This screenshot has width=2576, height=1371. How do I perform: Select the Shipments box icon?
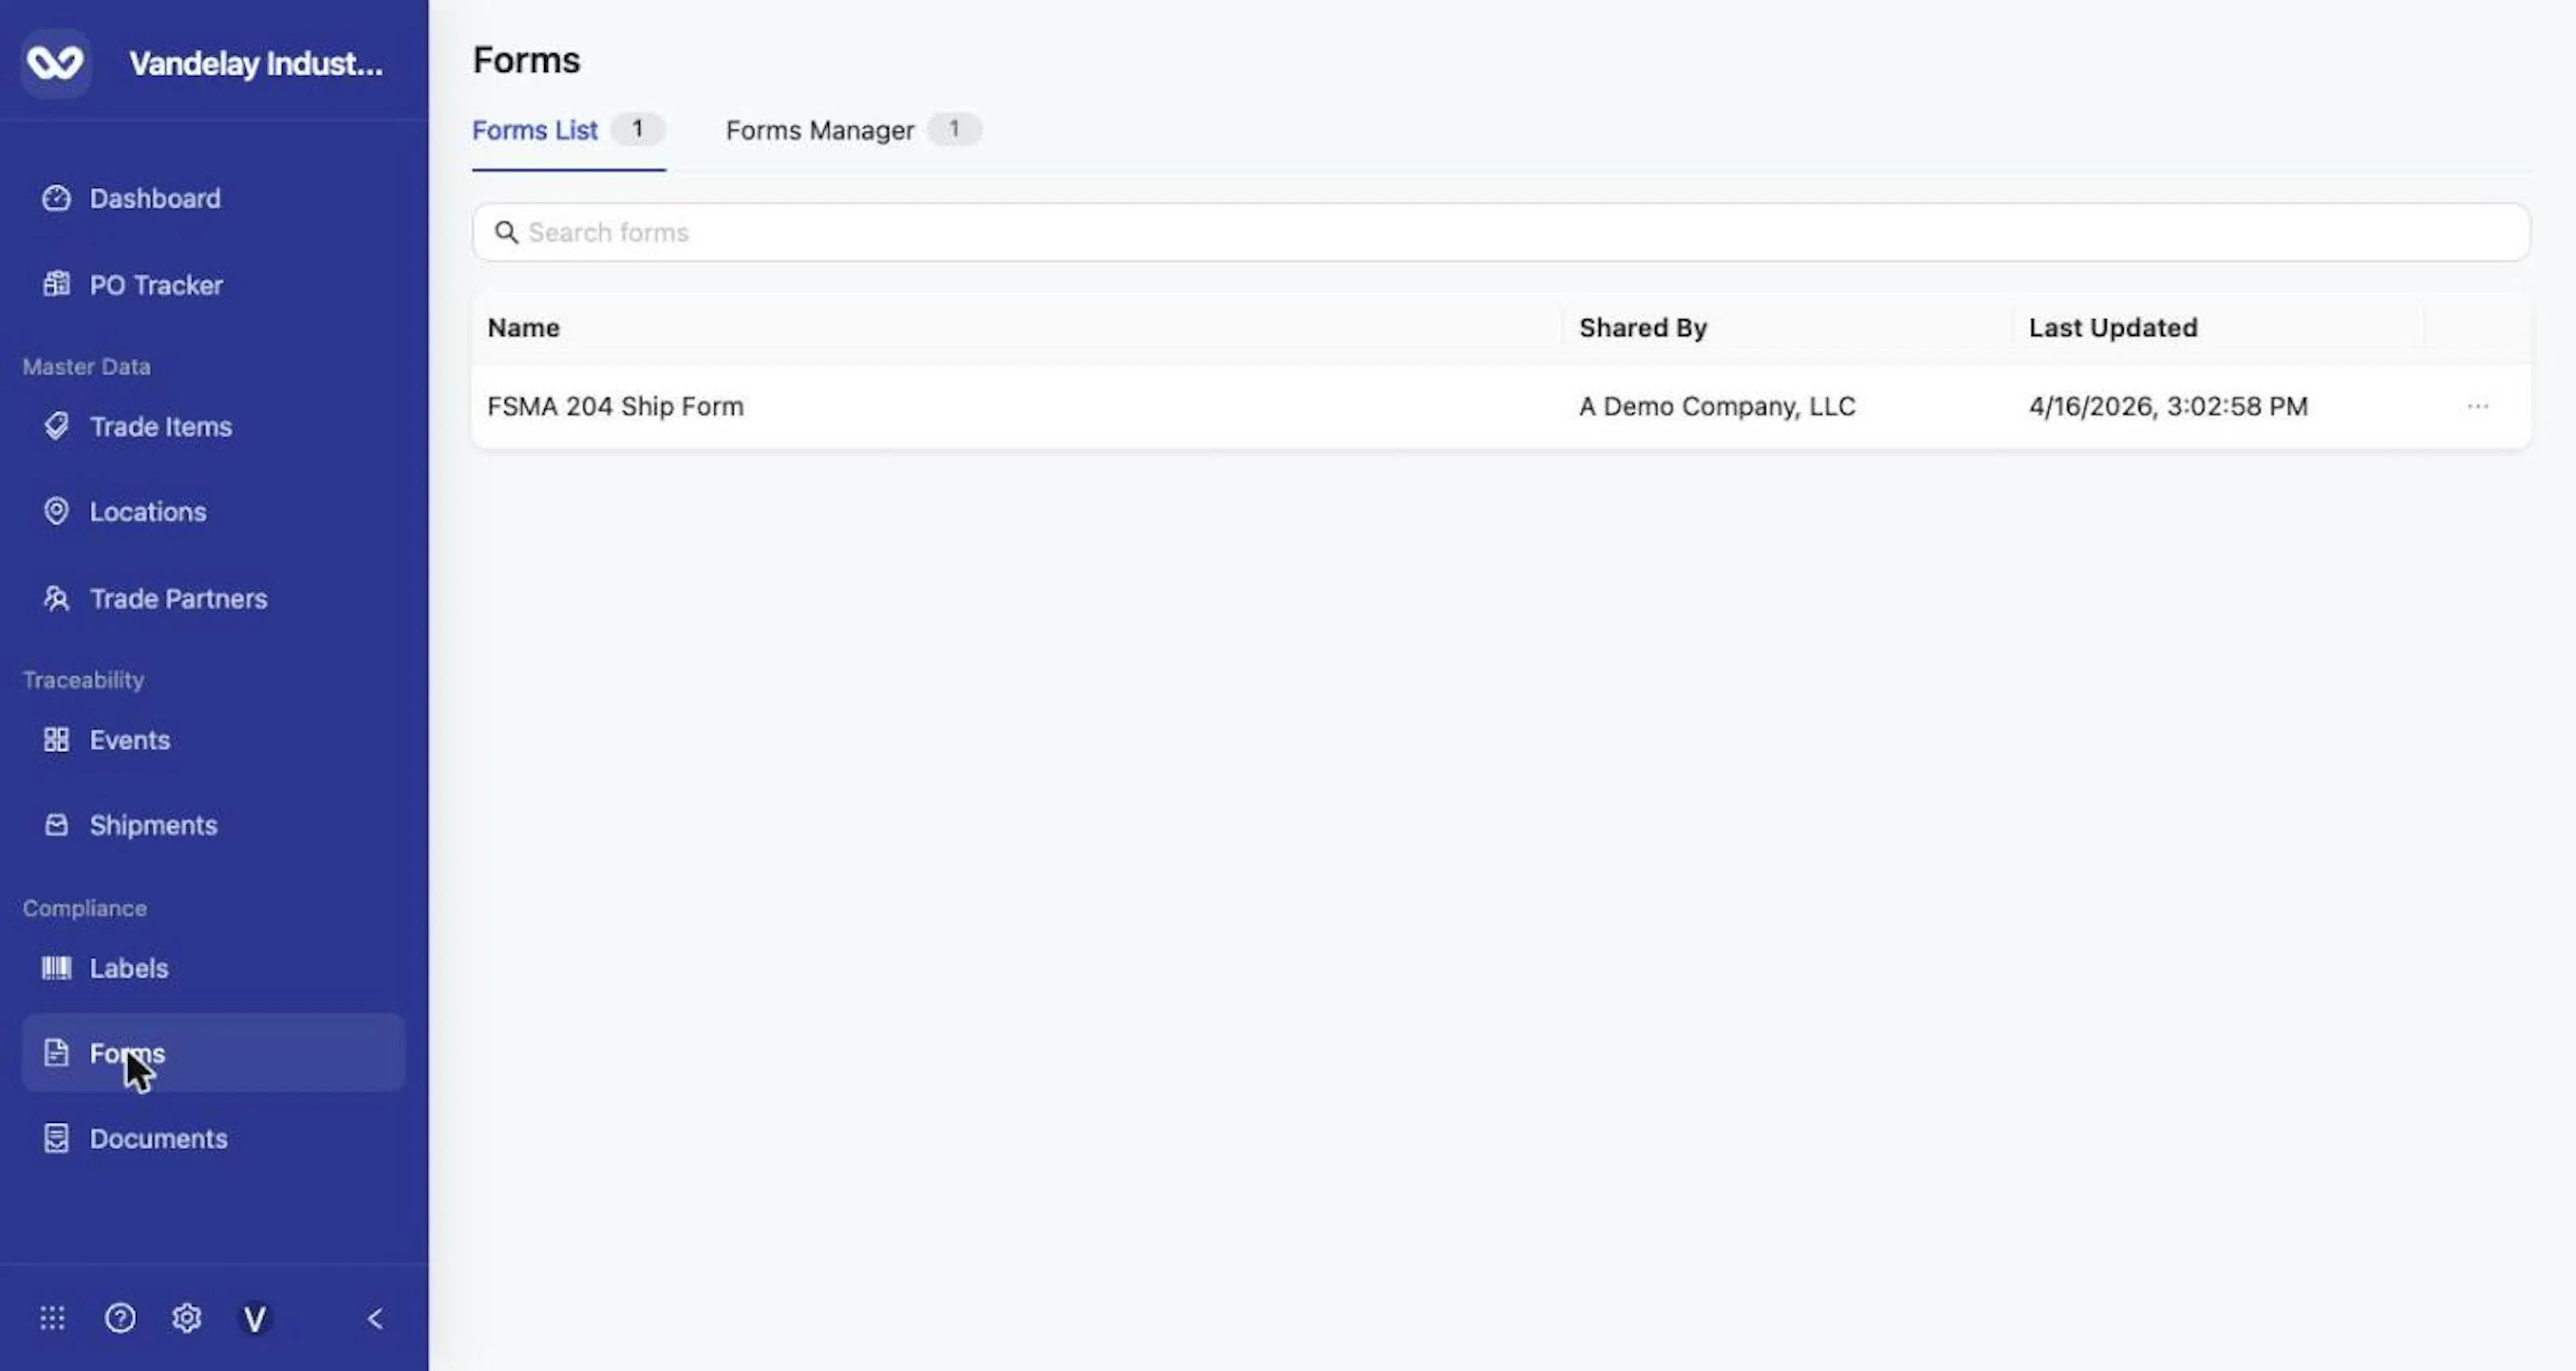click(57, 825)
